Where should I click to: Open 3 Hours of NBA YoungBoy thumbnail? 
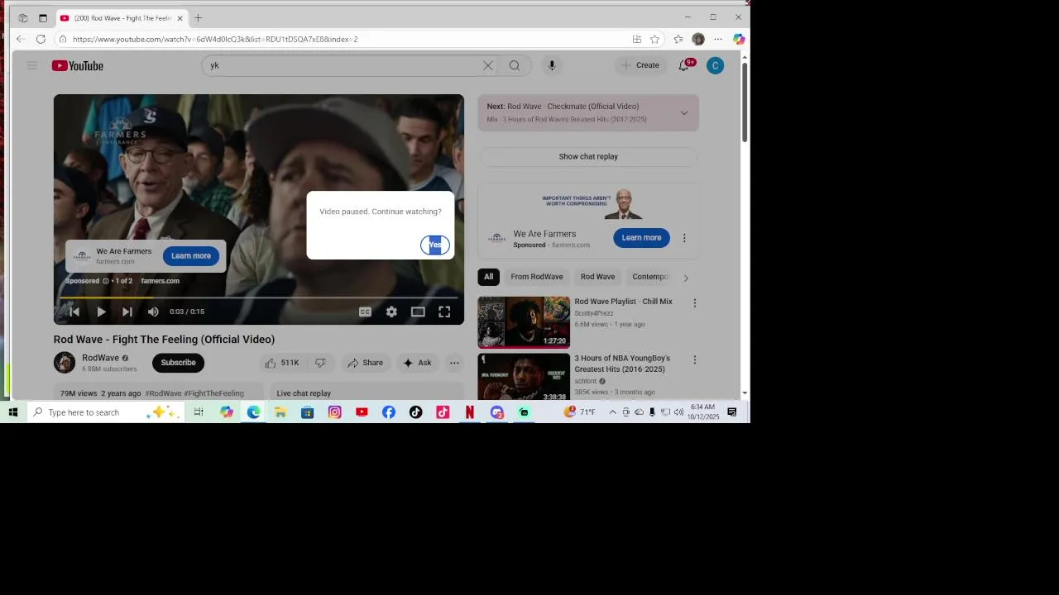524,377
